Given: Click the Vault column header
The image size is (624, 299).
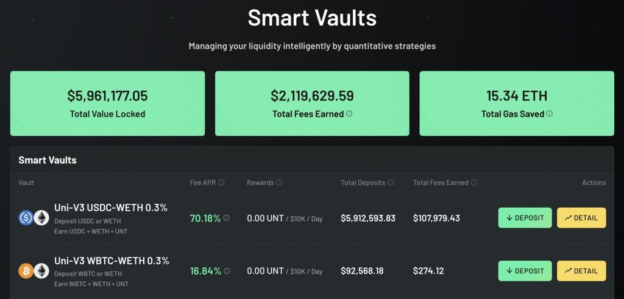Looking at the screenshot, I should [x=26, y=183].
